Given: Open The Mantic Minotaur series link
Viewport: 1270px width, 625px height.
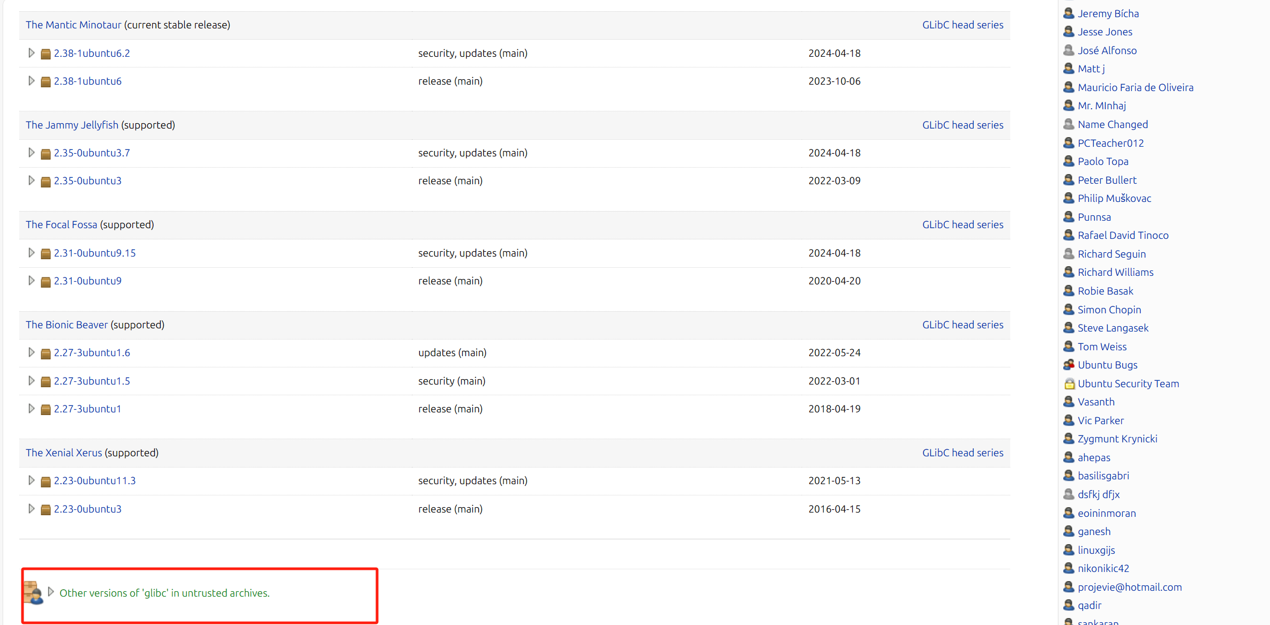Looking at the screenshot, I should (x=73, y=25).
